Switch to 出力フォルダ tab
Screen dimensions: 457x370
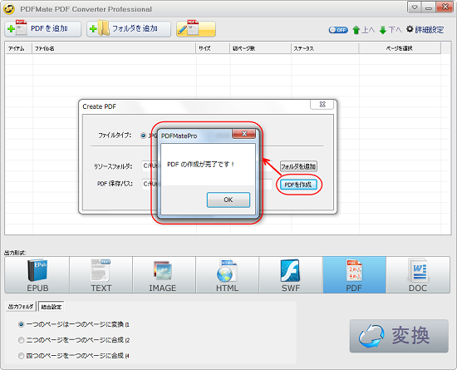[x=21, y=307]
